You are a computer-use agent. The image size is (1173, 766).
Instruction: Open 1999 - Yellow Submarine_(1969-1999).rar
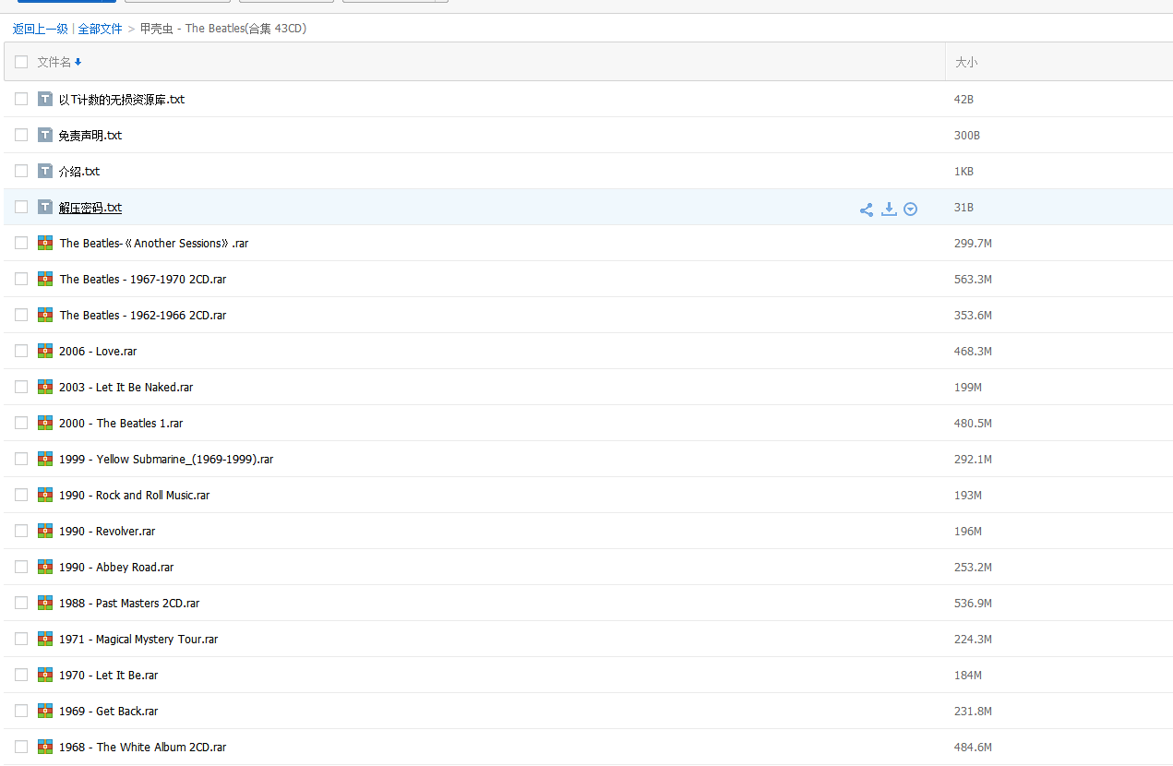pos(166,460)
